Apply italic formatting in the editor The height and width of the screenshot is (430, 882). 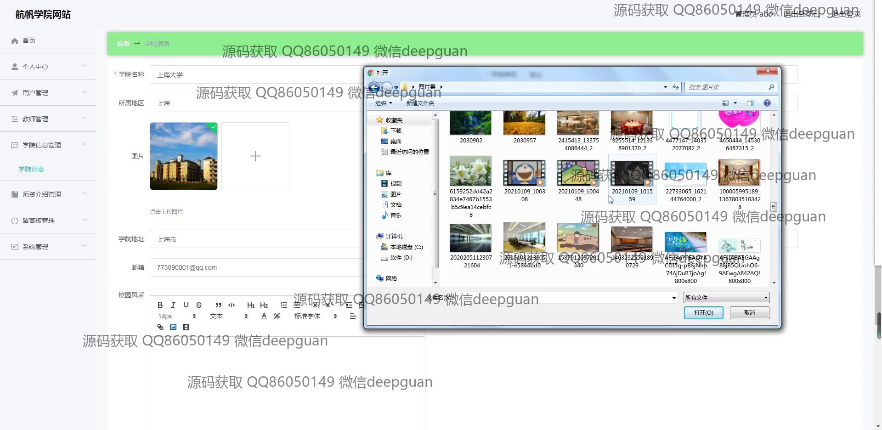coord(173,305)
